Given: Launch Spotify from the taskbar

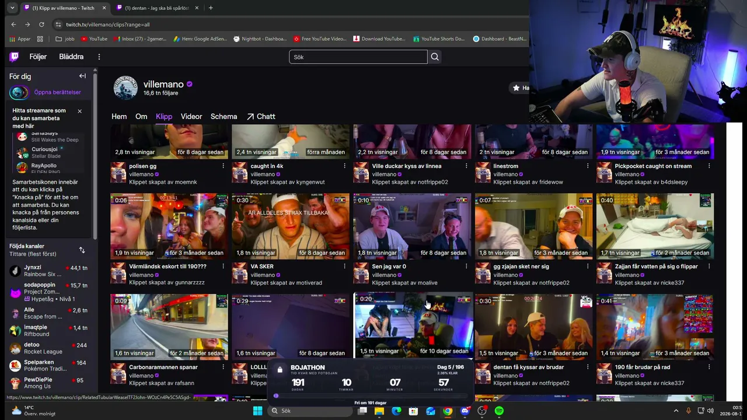Looking at the screenshot, I should [x=499, y=411].
